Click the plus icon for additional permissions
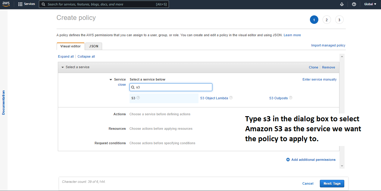This screenshot has height=191, width=381. pyautogui.click(x=288, y=160)
